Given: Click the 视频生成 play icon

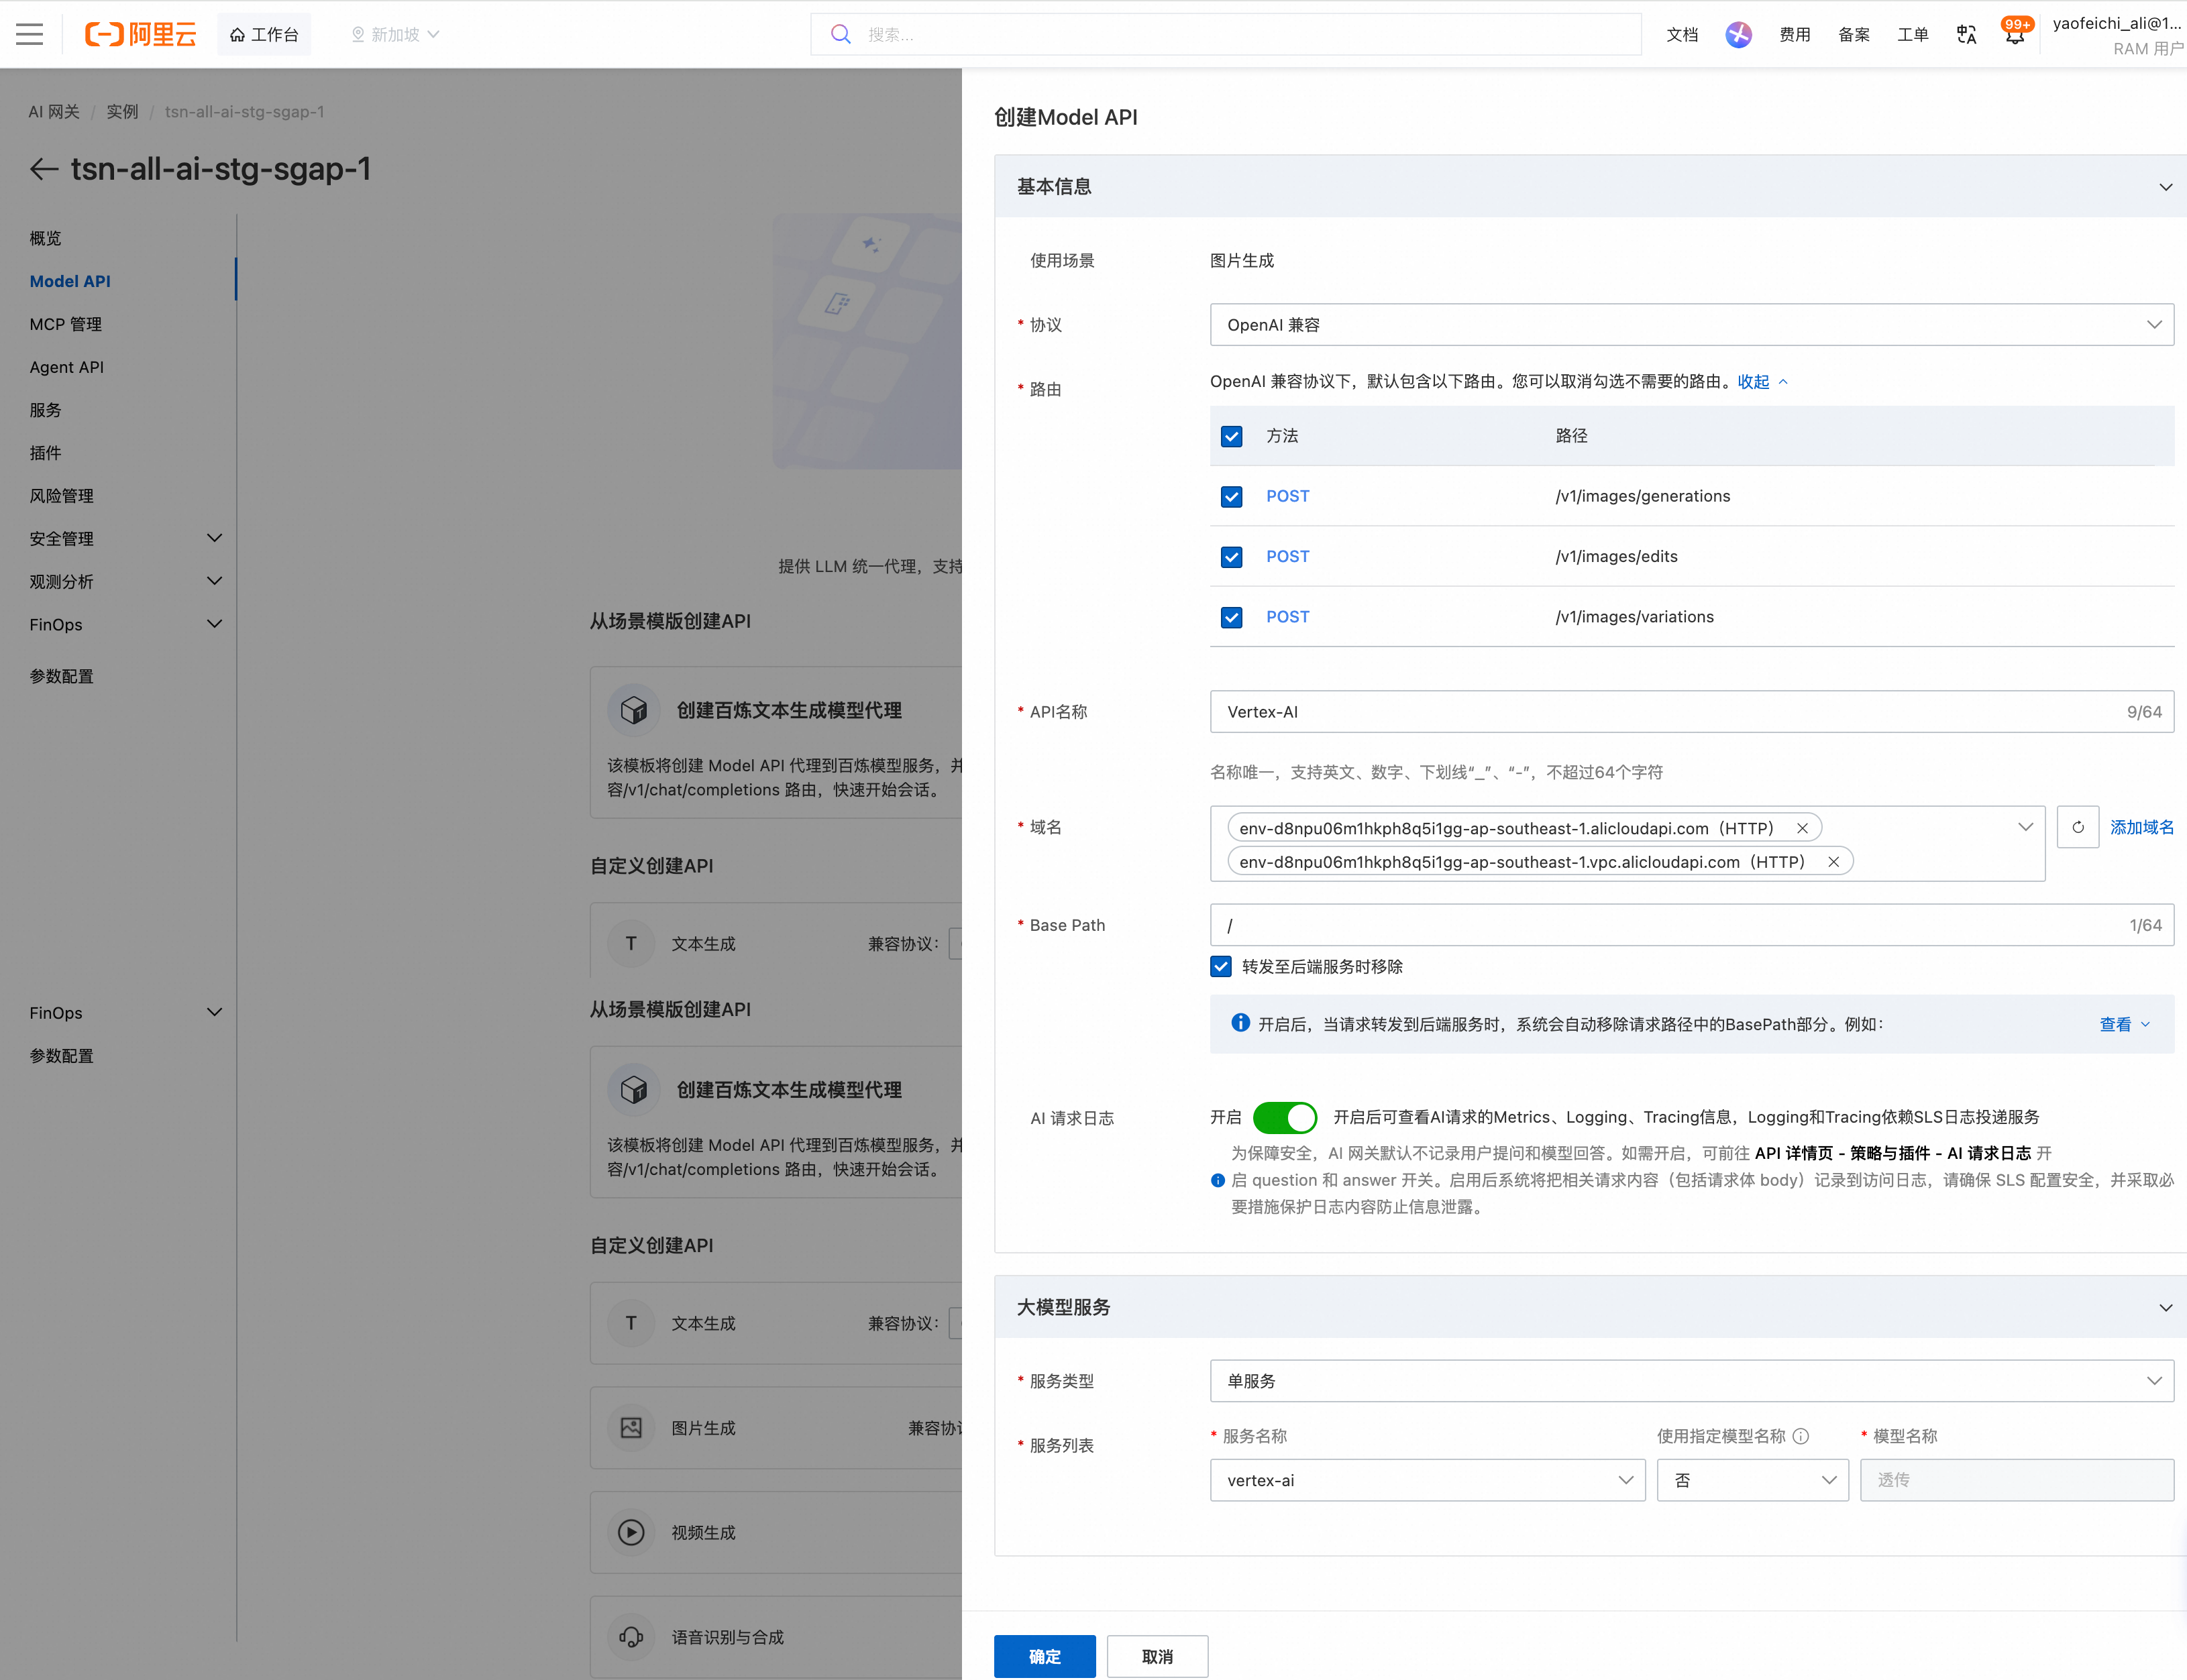Looking at the screenshot, I should (x=631, y=1532).
